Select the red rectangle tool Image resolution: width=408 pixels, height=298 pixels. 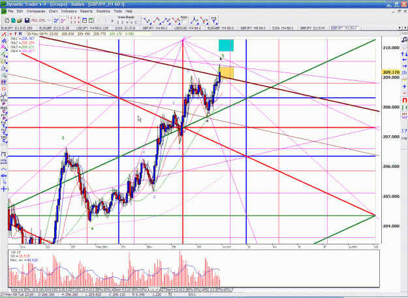(x=4, y=89)
